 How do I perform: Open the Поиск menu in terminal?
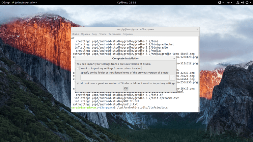tap(102, 34)
